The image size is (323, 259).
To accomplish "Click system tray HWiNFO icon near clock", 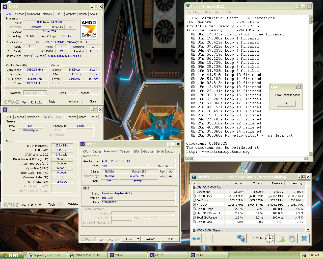I will pyautogui.click(x=304, y=255).
